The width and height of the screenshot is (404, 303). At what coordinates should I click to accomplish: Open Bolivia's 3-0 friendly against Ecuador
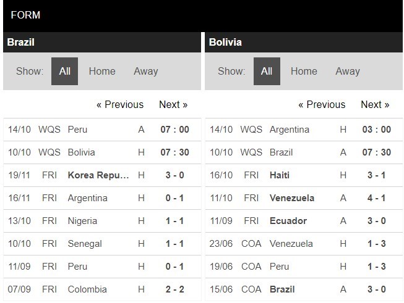(x=304, y=221)
